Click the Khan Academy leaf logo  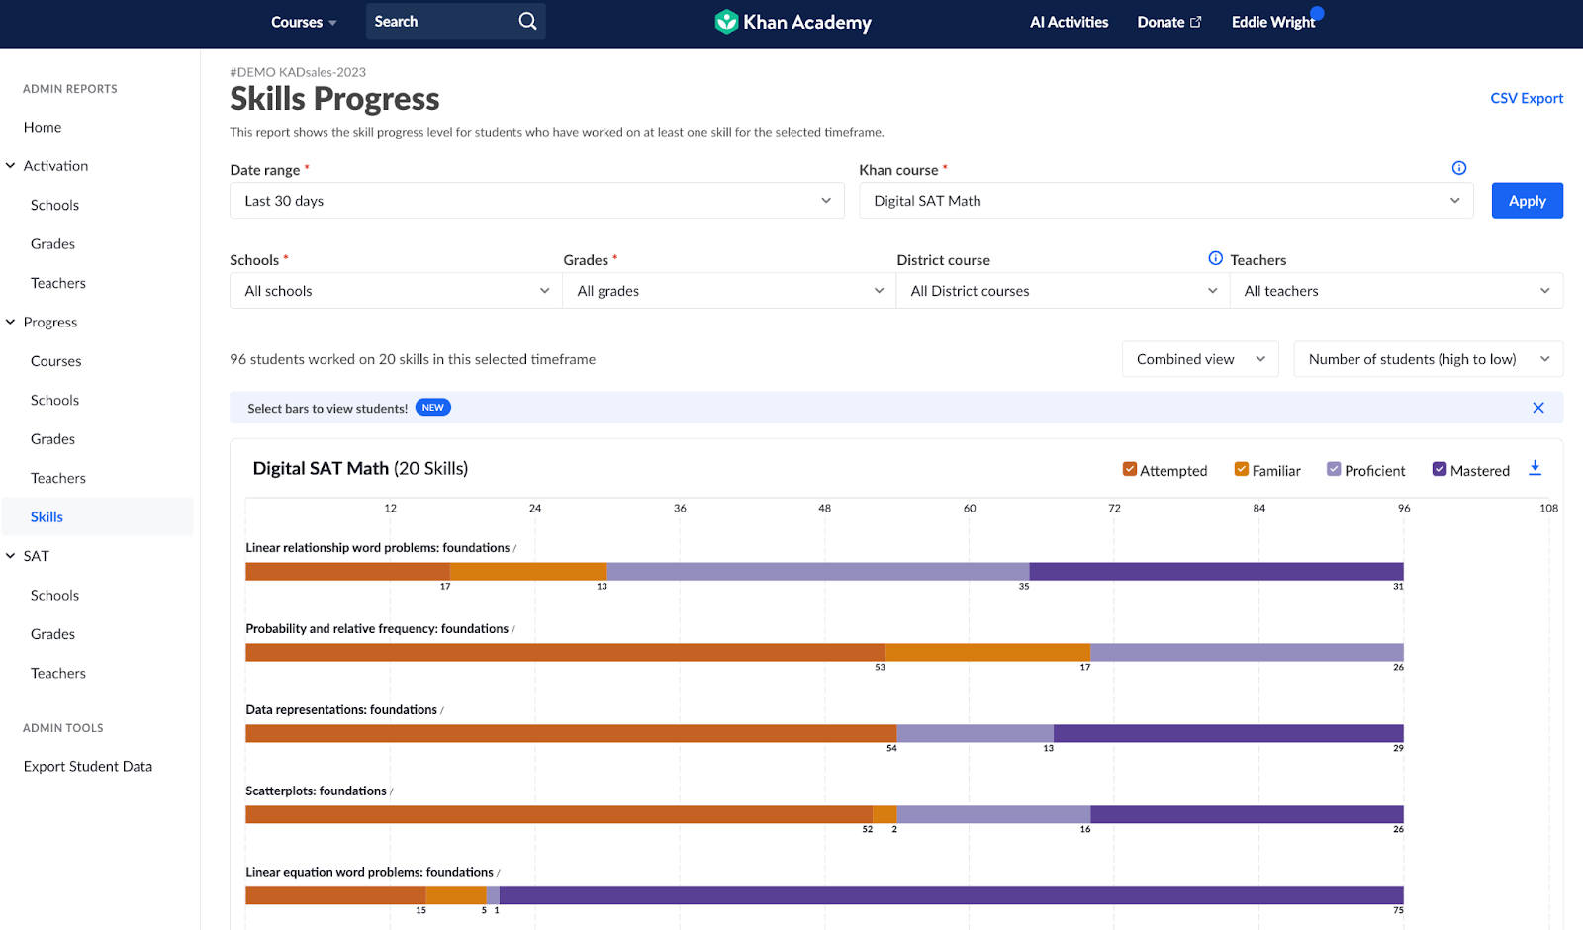click(727, 21)
